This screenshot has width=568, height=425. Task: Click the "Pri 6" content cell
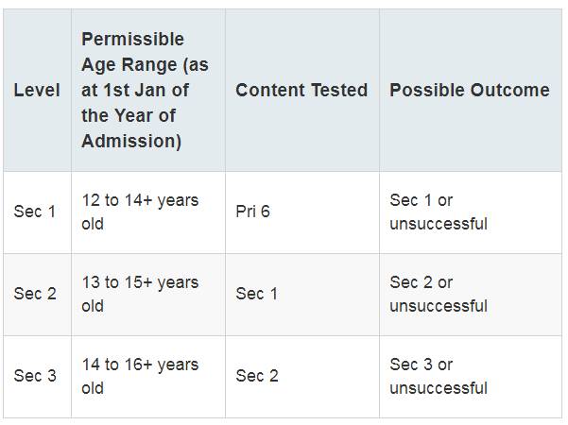[252, 212]
